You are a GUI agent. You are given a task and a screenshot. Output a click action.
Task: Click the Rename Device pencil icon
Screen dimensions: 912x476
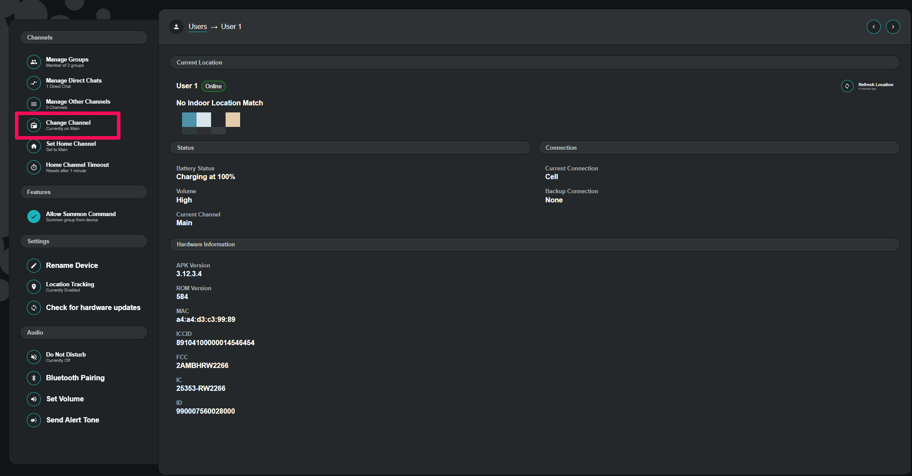(34, 266)
